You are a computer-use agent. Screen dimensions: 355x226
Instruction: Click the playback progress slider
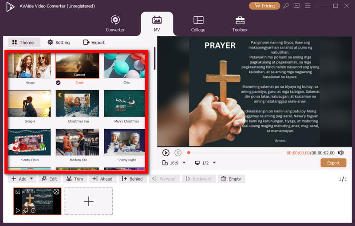[235, 153]
